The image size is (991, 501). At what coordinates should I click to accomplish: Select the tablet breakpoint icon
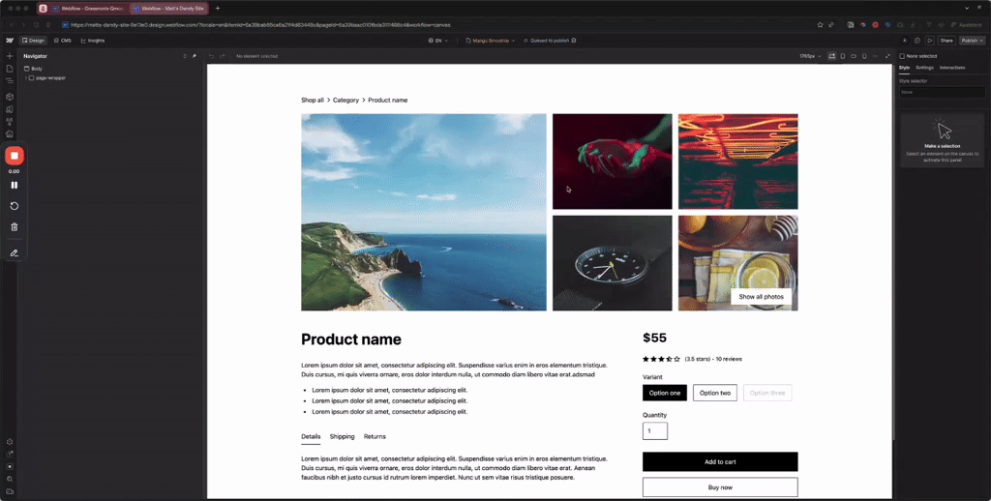pos(843,56)
